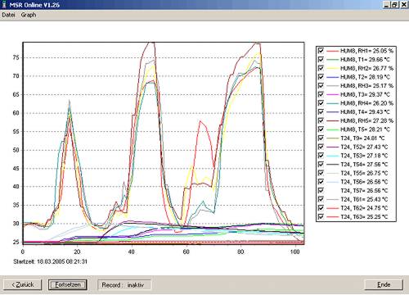Click the Fortsetzen button
The height and width of the screenshot is (295, 409).
pyautogui.click(x=68, y=284)
